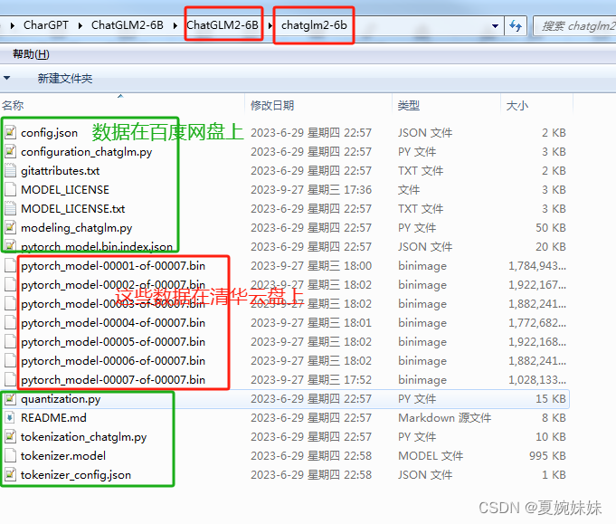Select the configuration_chatglm.py file name
616x524 pixels.
coord(87,152)
